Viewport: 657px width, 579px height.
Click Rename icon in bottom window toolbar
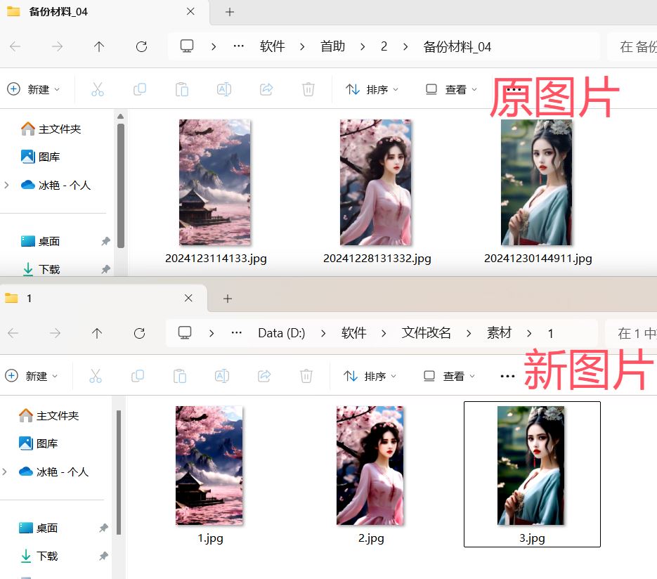222,376
